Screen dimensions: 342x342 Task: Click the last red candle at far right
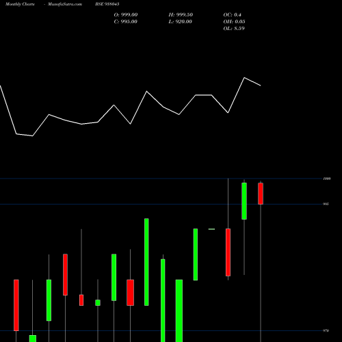(x=261, y=194)
